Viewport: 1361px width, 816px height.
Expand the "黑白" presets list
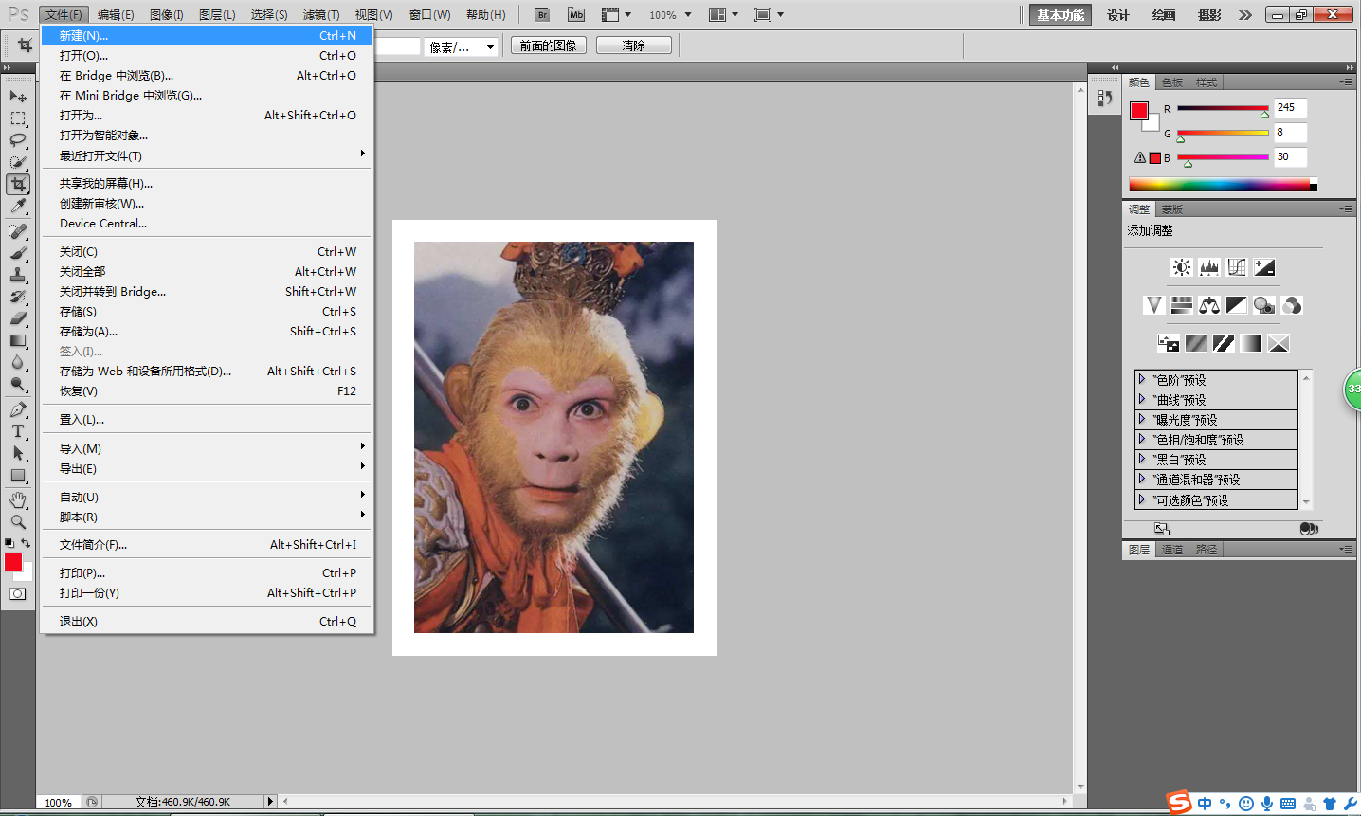1142,459
